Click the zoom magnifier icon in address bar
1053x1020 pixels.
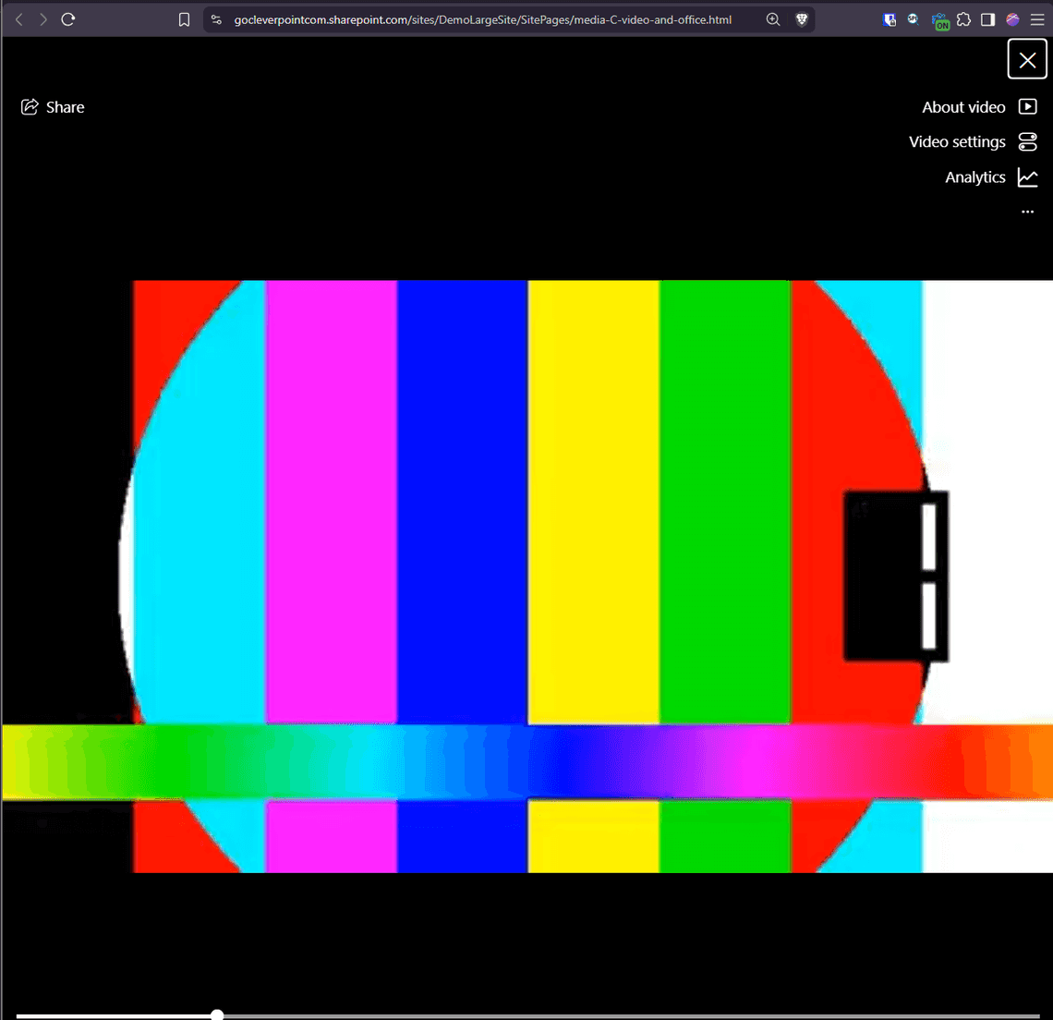click(773, 19)
